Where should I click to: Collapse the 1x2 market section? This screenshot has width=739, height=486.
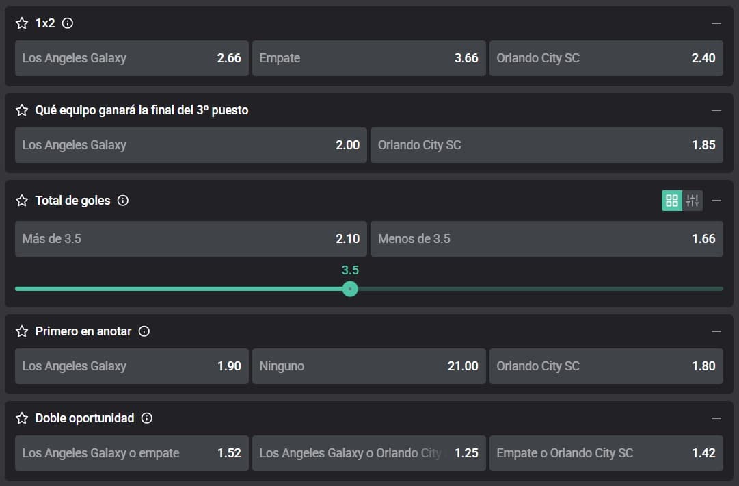pos(716,23)
